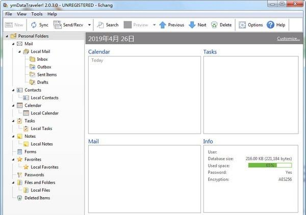
Task: Click the Database size value text
Action: click(269, 159)
